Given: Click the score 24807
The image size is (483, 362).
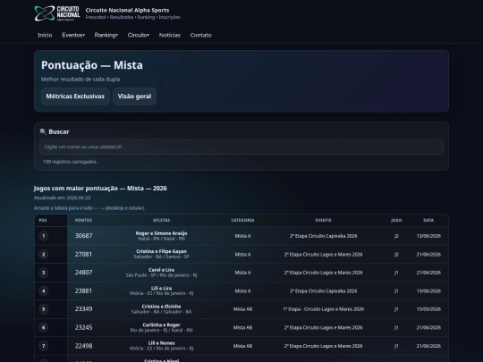Looking at the screenshot, I should pos(83,273).
